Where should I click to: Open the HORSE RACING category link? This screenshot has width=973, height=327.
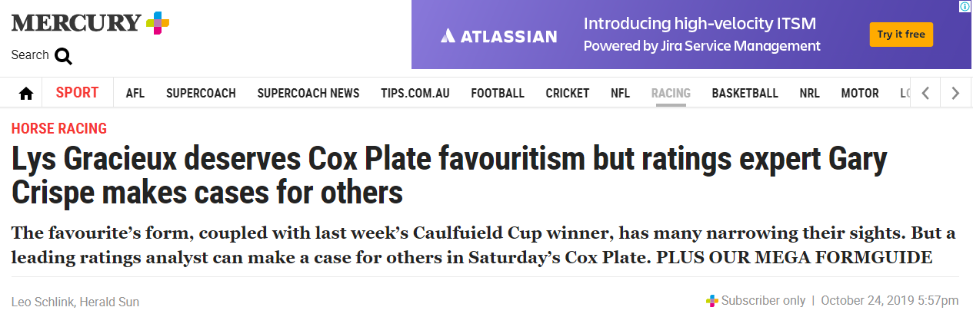point(59,129)
